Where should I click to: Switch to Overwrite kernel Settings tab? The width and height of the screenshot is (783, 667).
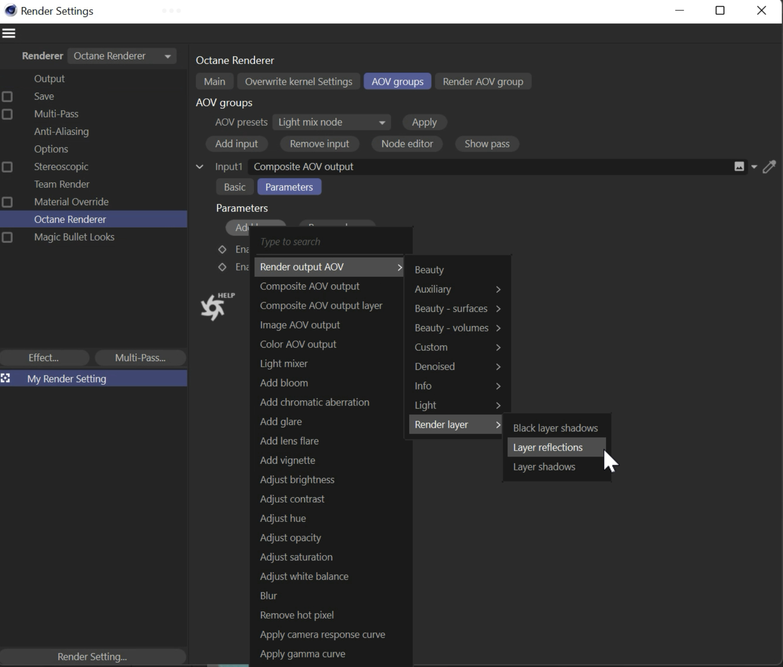click(x=299, y=82)
